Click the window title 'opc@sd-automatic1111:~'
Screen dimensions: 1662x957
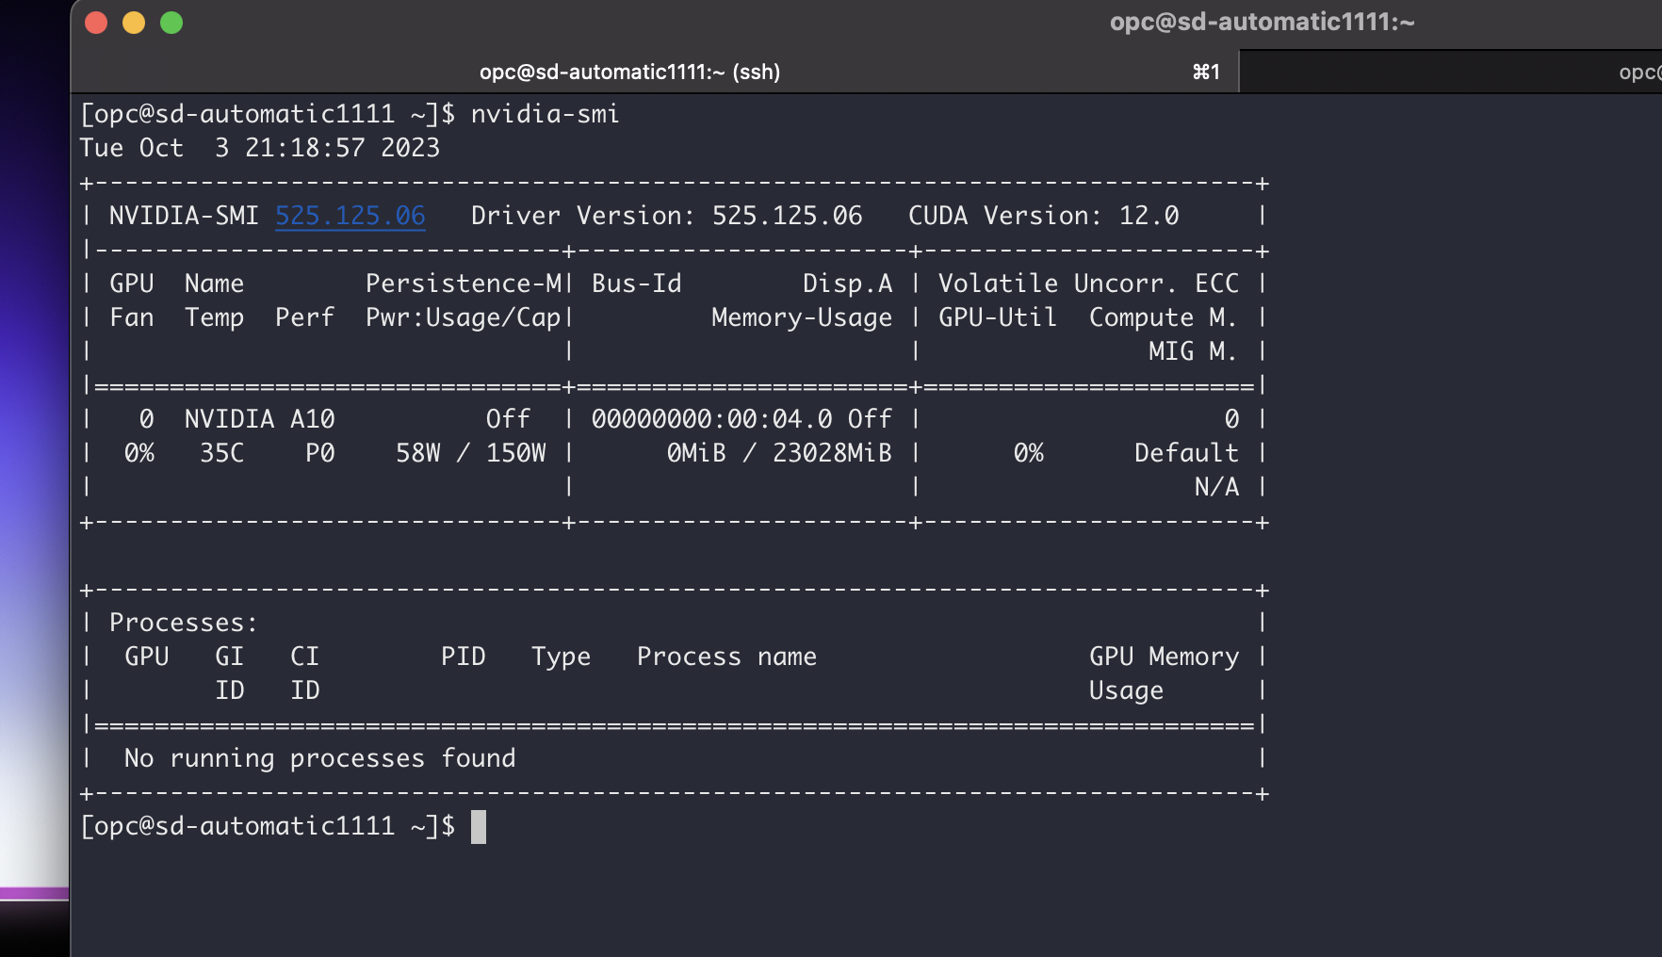1263,22
